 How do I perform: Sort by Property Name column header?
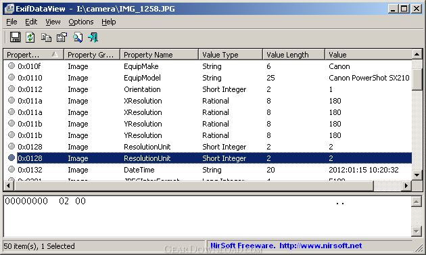[159, 55]
